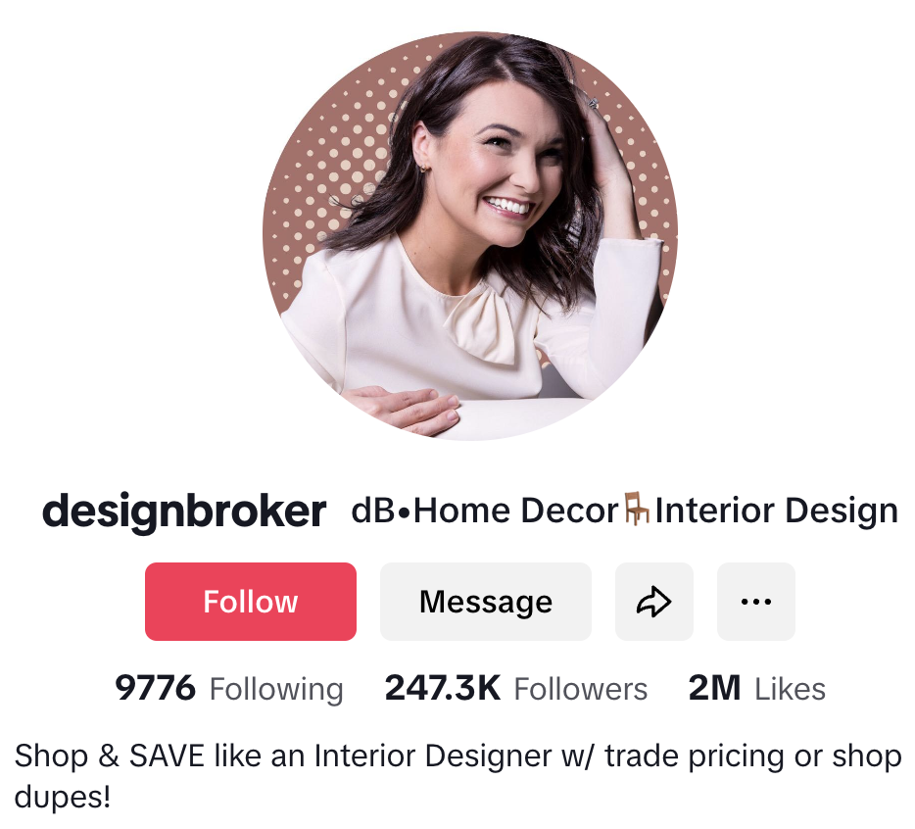Click 'Interior Designer' in the bio text
Viewport: 915px width, 829px height.
point(433,756)
